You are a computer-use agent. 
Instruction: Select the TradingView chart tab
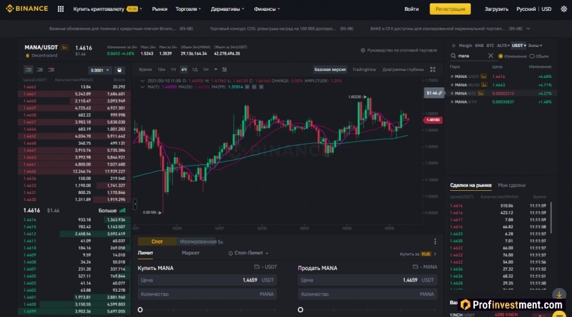click(364, 70)
